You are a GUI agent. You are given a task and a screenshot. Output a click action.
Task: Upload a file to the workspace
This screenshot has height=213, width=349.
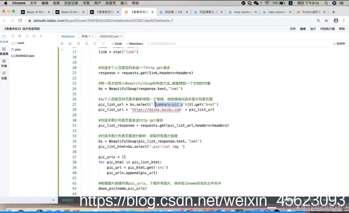click(x=27, y=36)
